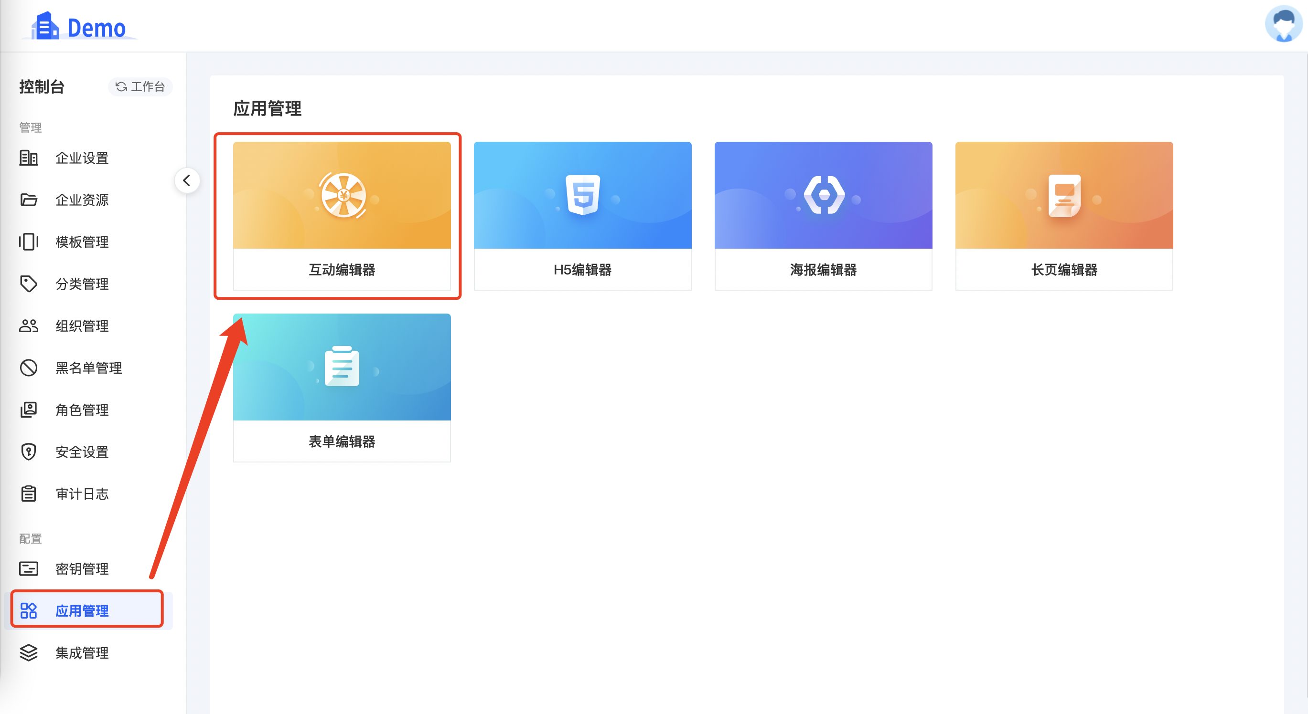The width and height of the screenshot is (1308, 714).
Task: Click the 长页编辑器 document icon
Action: [1064, 196]
